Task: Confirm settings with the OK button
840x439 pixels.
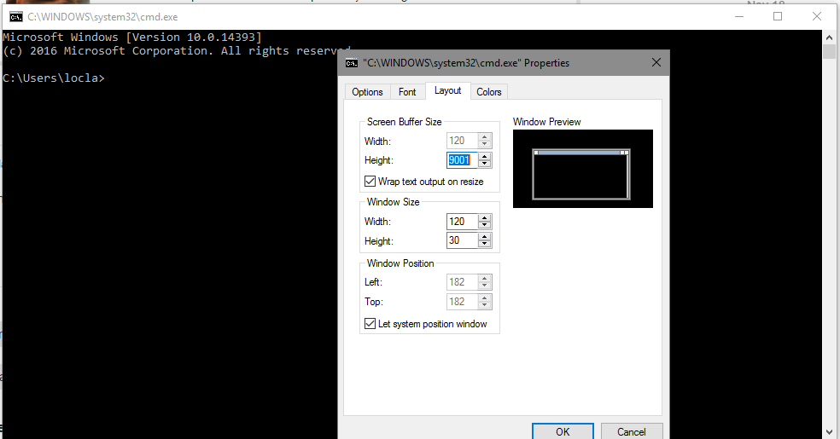Action: [x=563, y=431]
